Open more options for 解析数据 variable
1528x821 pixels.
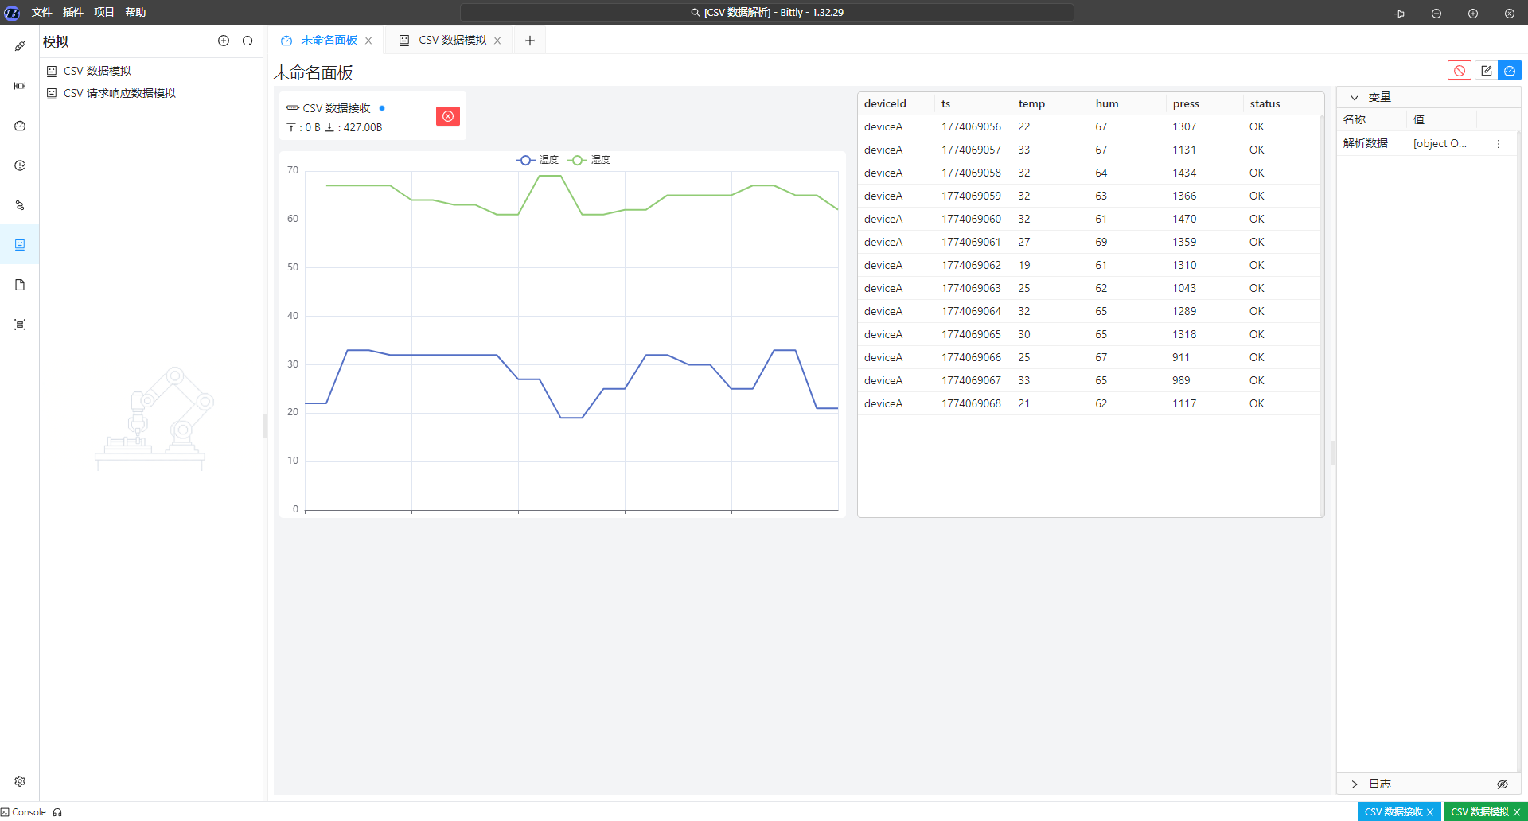tap(1498, 144)
